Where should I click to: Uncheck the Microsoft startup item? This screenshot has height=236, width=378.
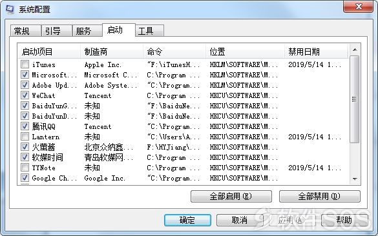pyautogui.click(x=25, y=75)
